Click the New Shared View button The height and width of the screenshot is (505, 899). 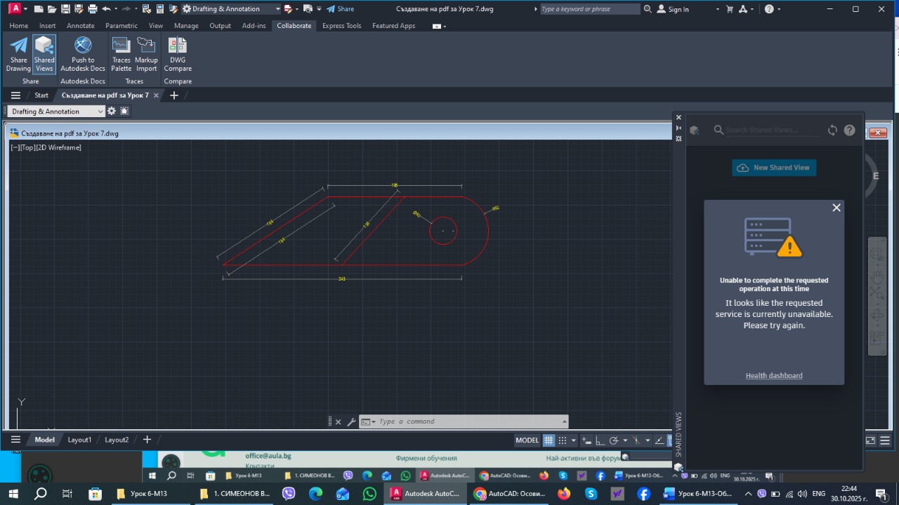[774, 168]
